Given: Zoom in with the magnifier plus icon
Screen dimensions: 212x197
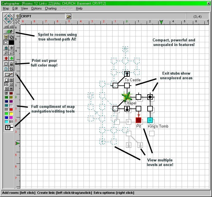Looking at the screenshot, I should pos(6,53).
